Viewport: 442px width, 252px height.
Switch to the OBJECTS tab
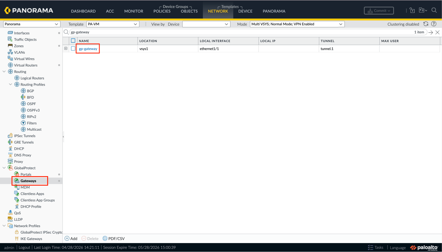tap(189, 11)
